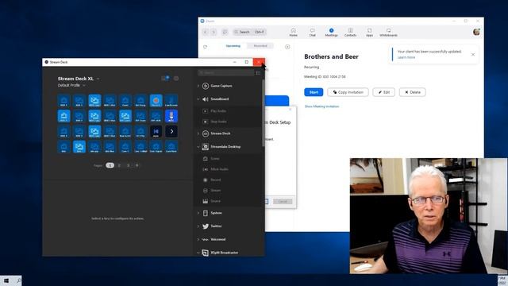Select the next-page arrow key on the grid
This screenshot has height=286, width=508.
(171, 131)
